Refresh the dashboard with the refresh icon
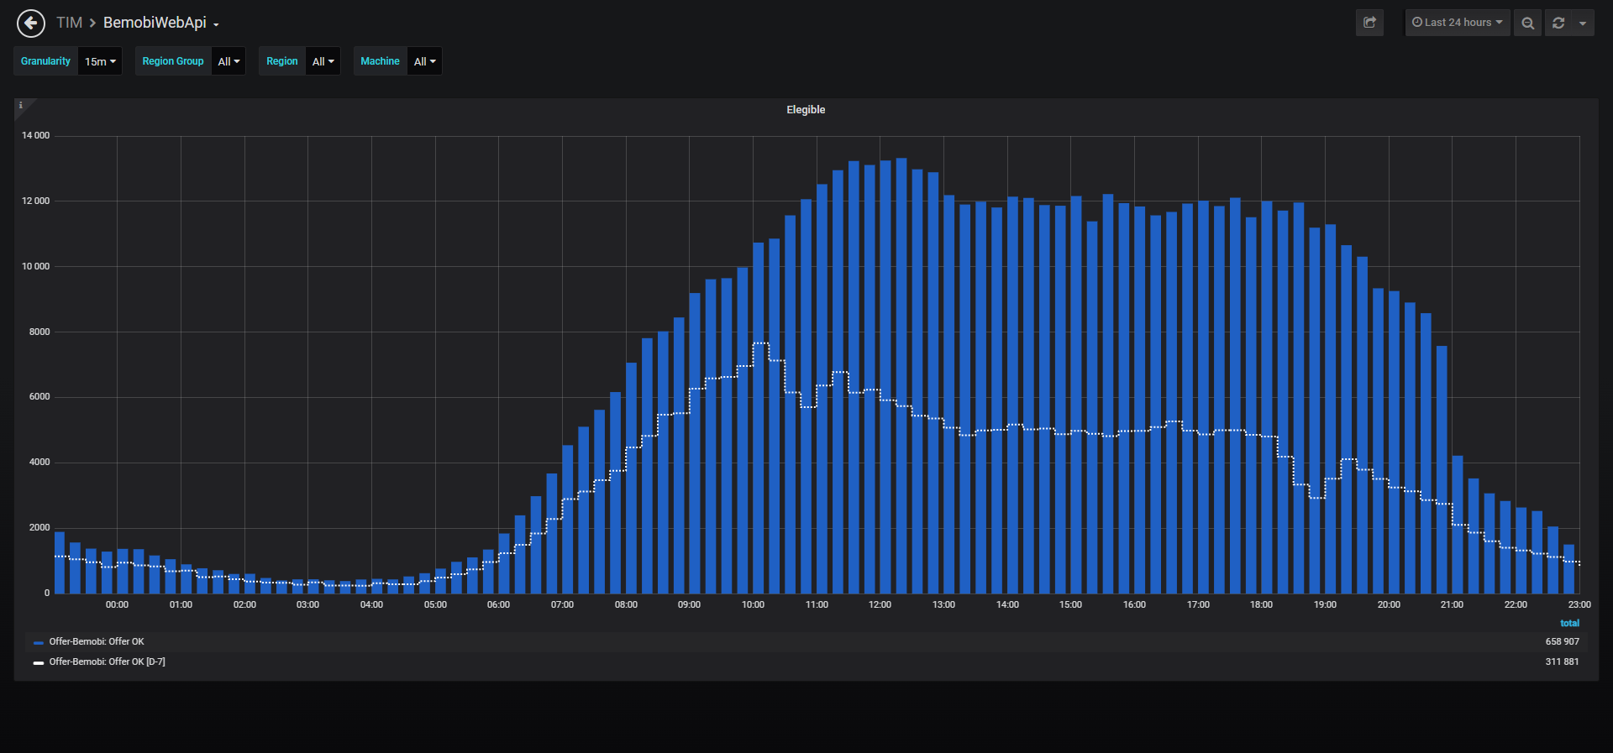Viewport: 1613px width, 753px height. (x=1558, y=23)
